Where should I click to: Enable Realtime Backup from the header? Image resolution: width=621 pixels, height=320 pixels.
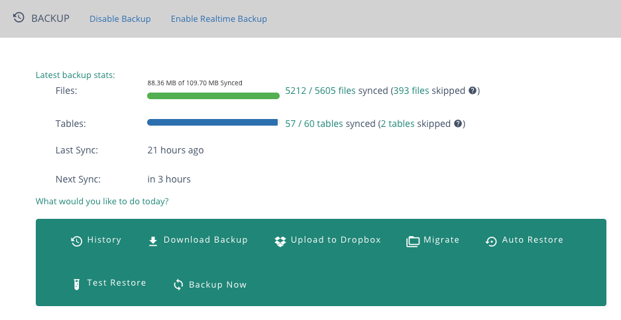[x=219, y=19]
